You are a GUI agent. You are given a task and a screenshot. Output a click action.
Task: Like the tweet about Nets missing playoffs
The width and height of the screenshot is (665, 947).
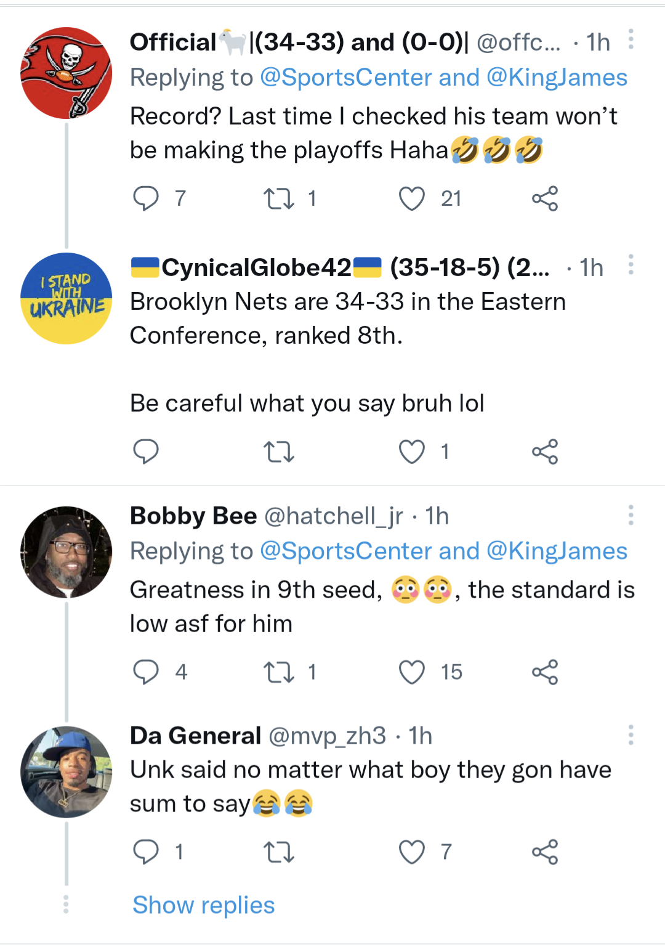411,198
